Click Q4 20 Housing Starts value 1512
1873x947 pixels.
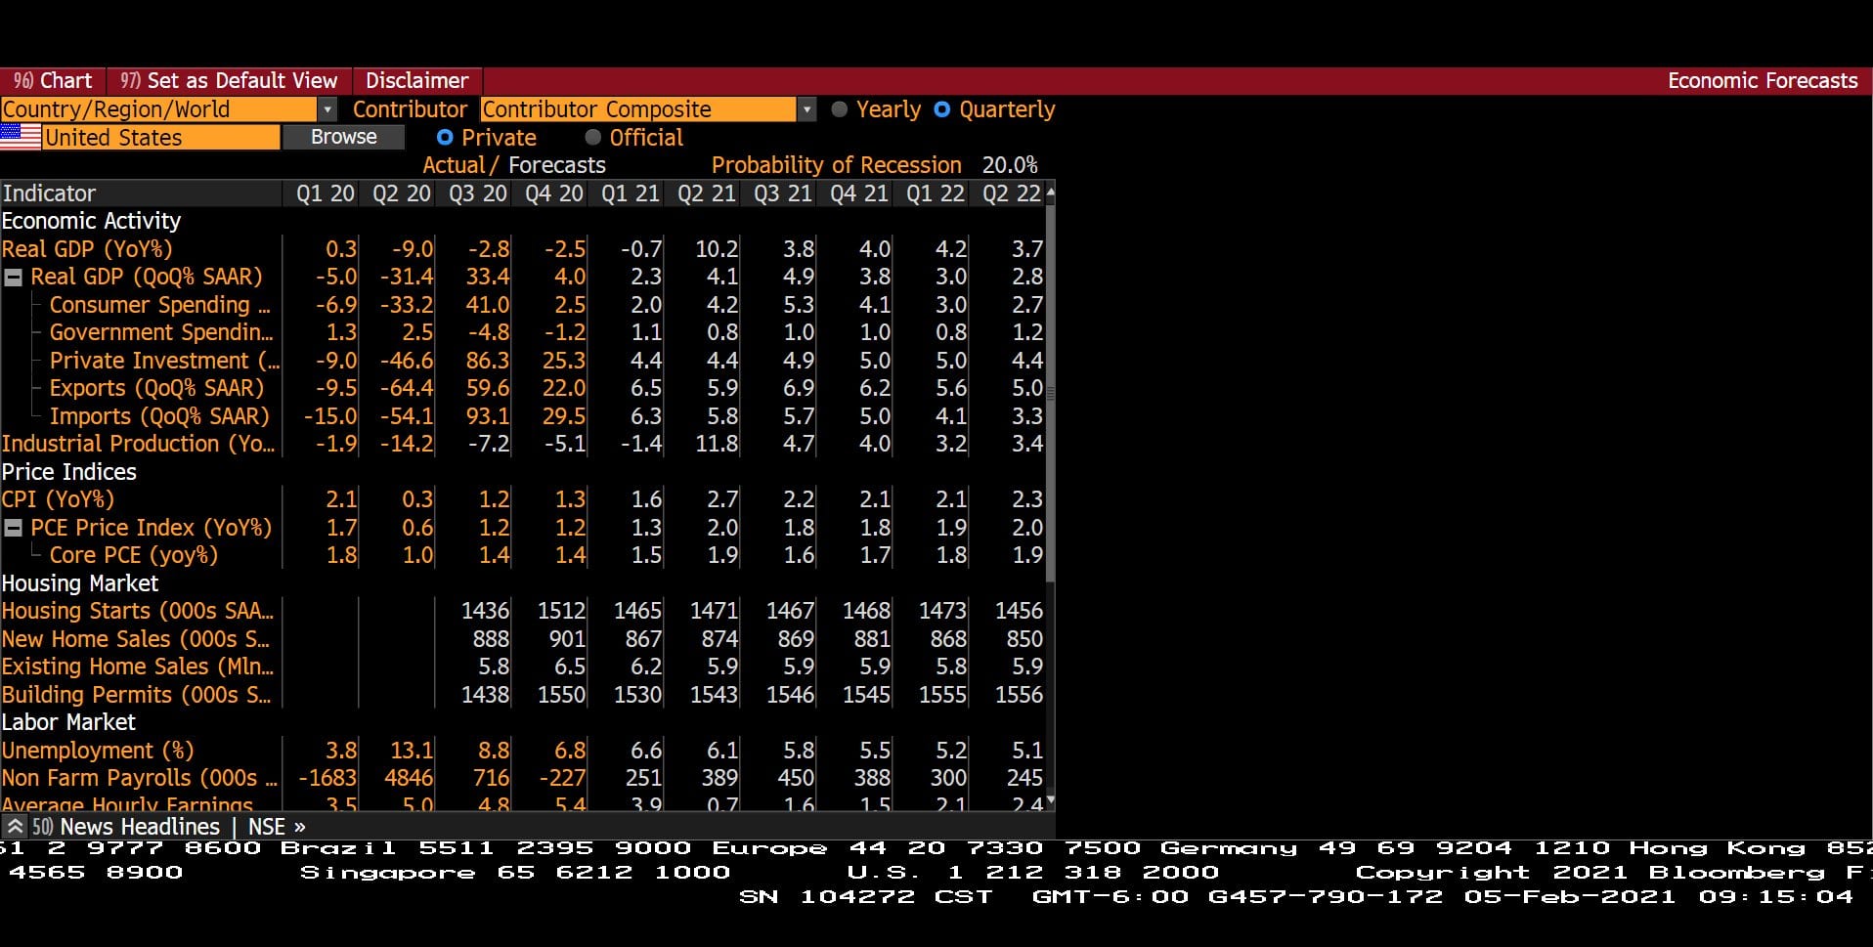click(x=562, y=611)
